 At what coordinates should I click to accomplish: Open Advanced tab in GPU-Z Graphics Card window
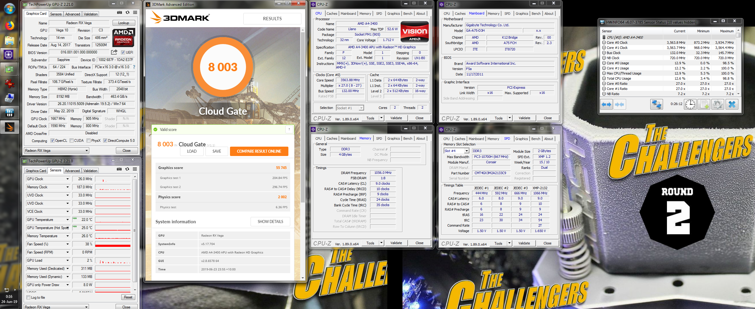[73, 14]
